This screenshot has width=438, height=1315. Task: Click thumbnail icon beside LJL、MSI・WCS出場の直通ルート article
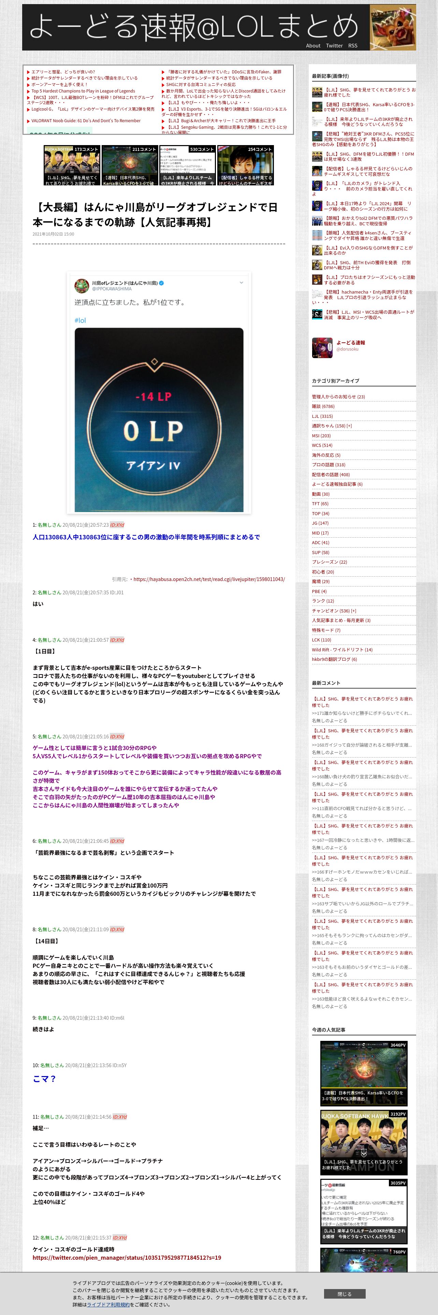(317, 314)
